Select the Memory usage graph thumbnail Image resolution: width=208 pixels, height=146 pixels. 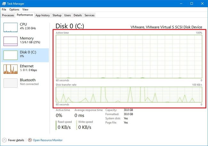(x=10, y=41)
